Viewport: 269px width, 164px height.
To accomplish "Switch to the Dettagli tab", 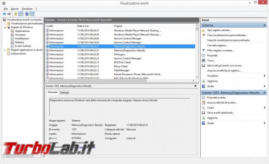I will [64, 93].
